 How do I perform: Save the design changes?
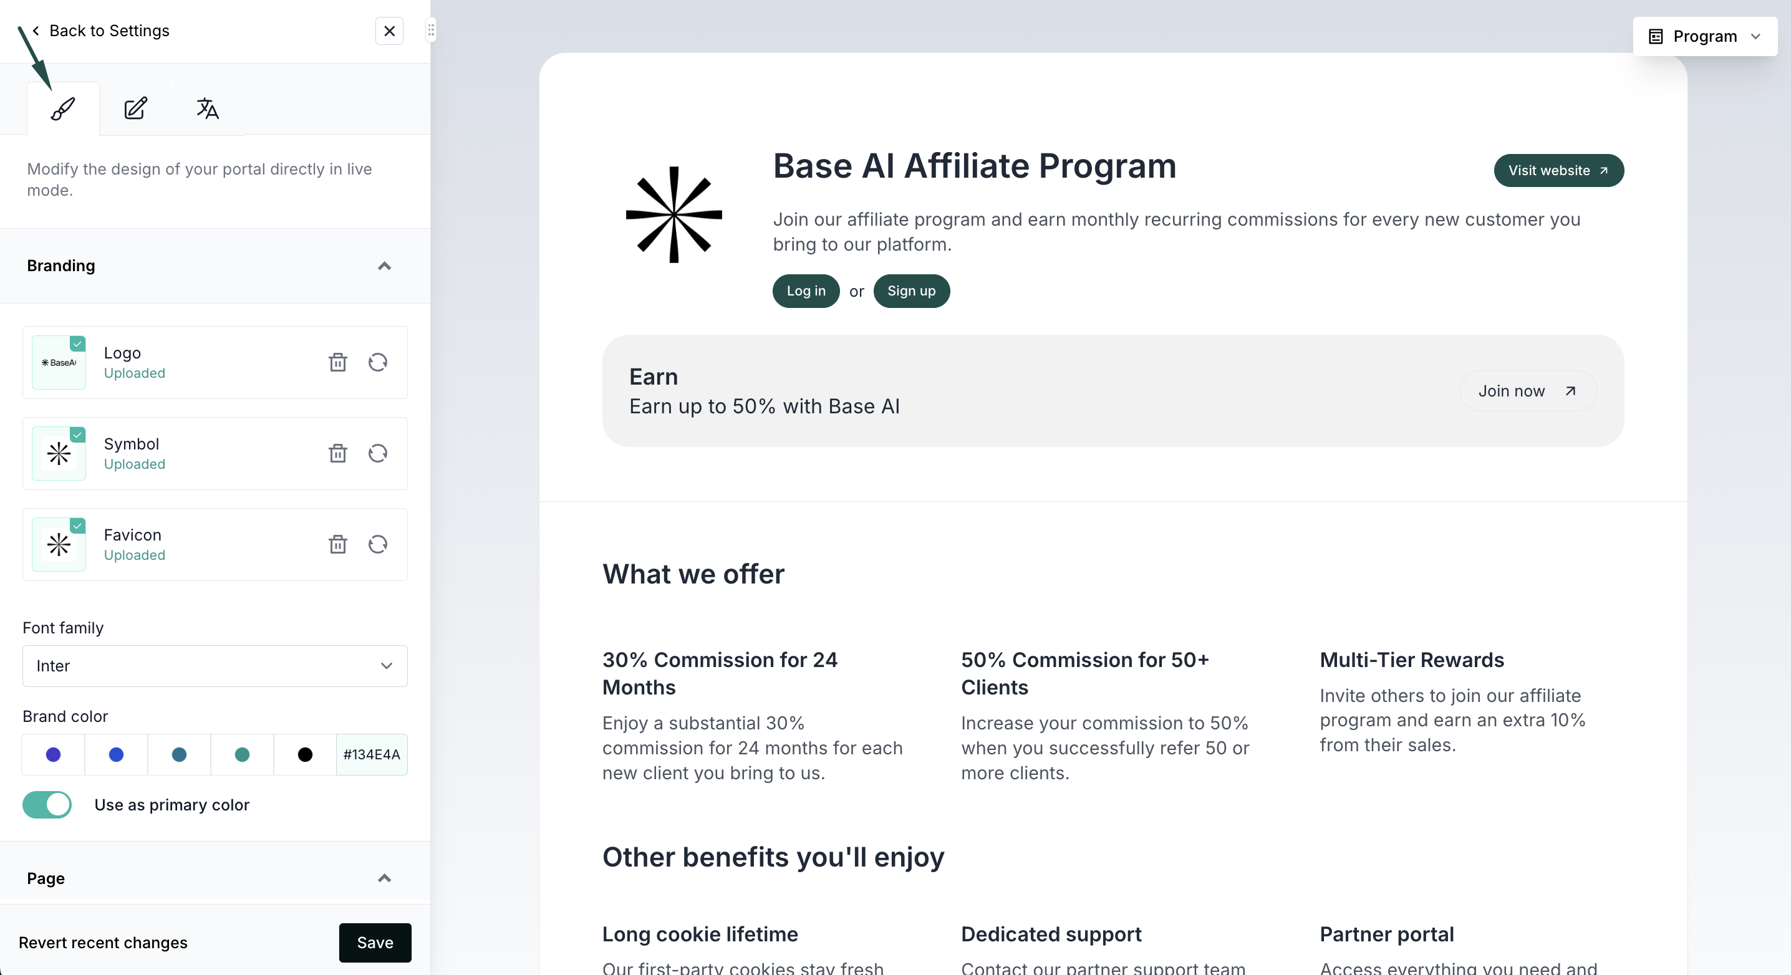click(375, 943)
